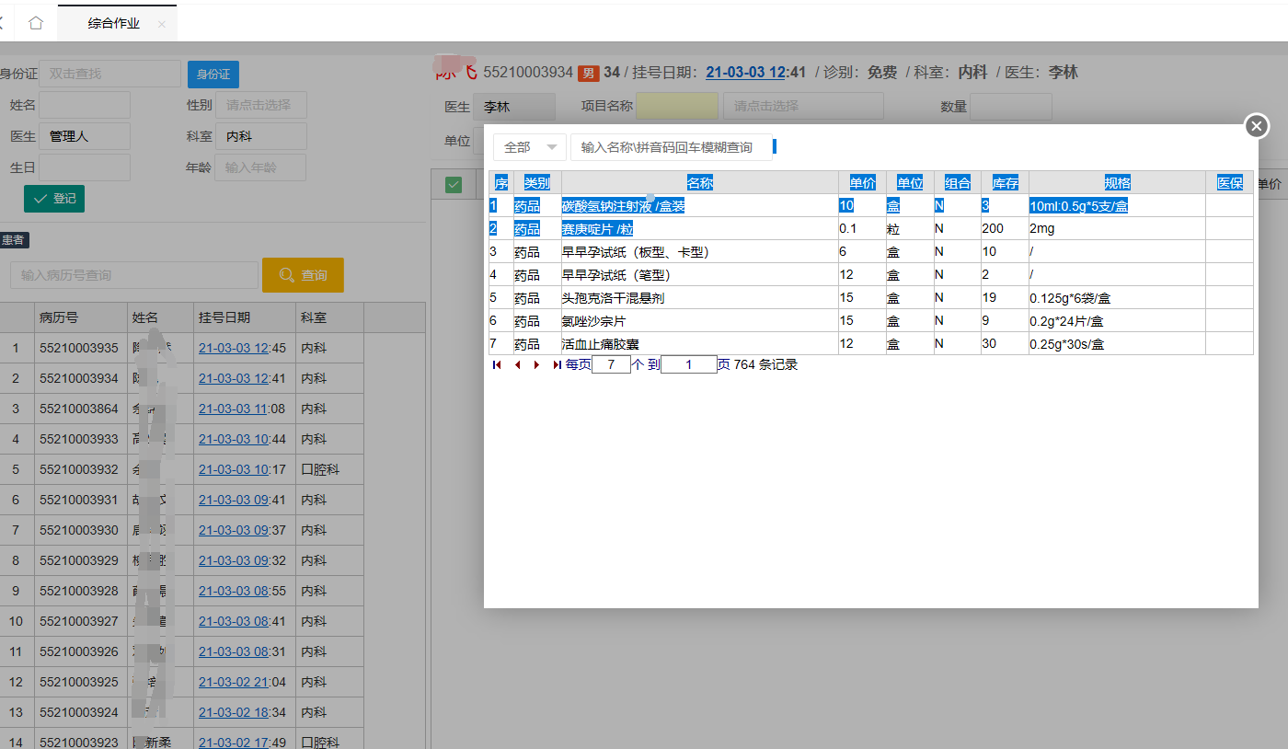
Task: Go to last page of drug list
Action: (x=557, y=365)
